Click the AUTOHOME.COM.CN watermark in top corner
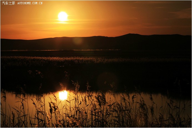Screen dimensions: 192x128 pyautogui.click(x=30, y=3)
